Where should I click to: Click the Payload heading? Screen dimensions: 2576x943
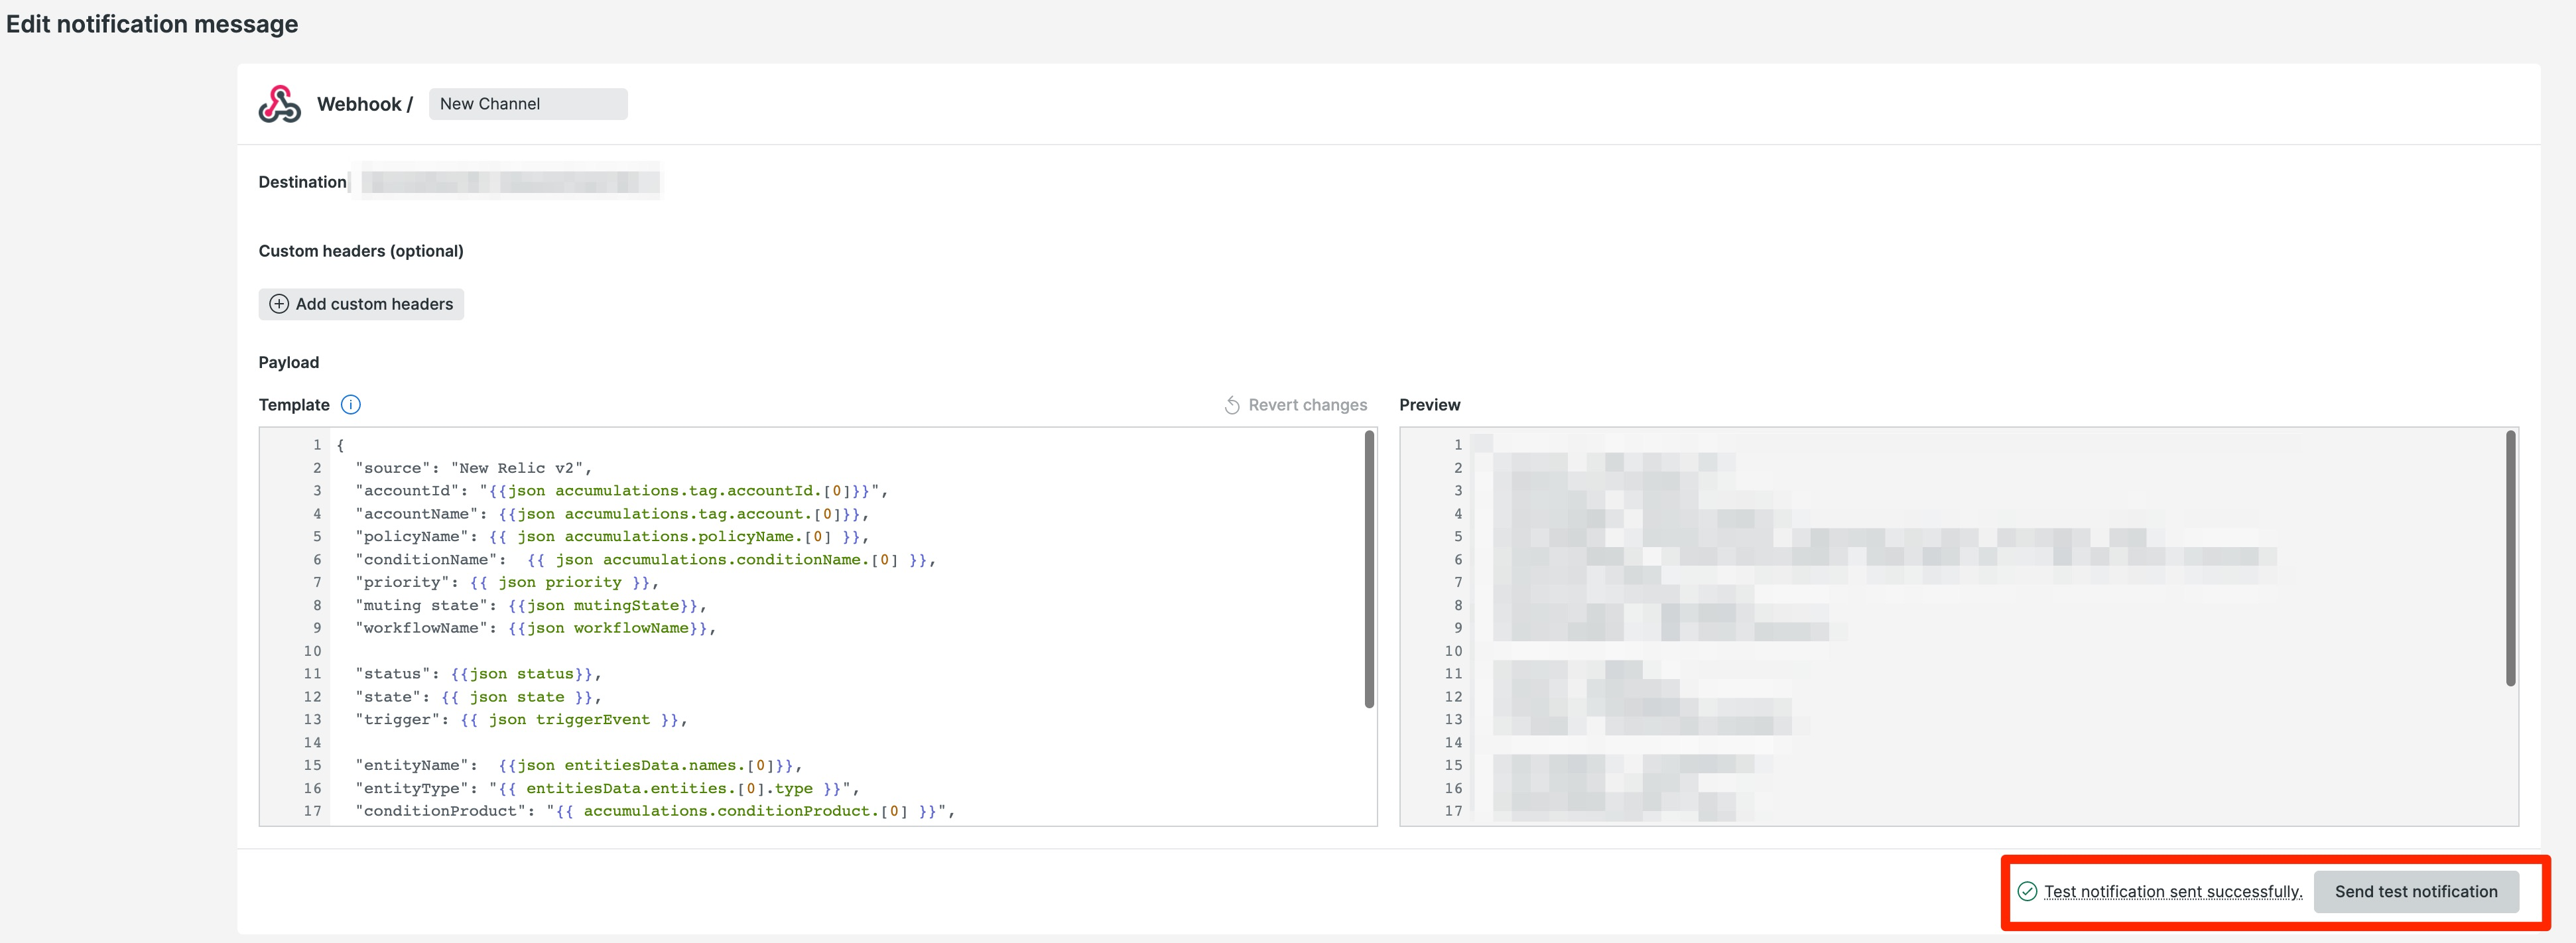tap(288, 362)
